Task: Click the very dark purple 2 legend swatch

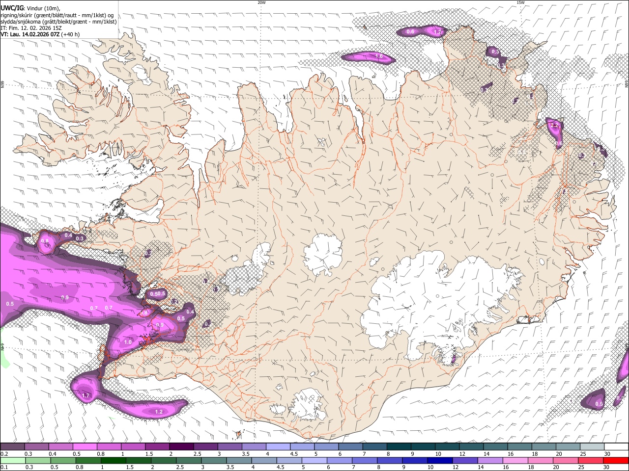Action: (182, 447)
